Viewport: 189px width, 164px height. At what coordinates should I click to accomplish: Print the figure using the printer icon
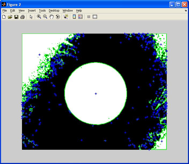pyautogui.click(x=23, y=17)
